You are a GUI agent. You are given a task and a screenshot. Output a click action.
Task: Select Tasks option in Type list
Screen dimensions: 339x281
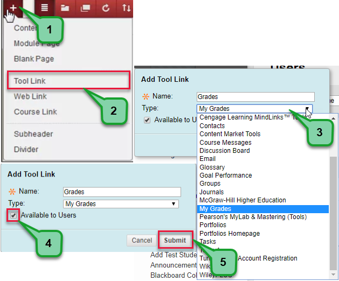[207, 242]
